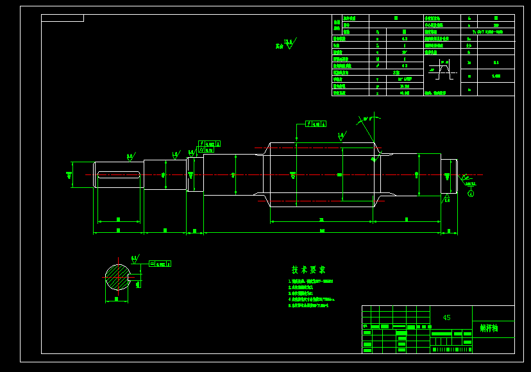Select the 技术要求 technical requirements heading
Screen dimensions: 531x372
(308, 269)
